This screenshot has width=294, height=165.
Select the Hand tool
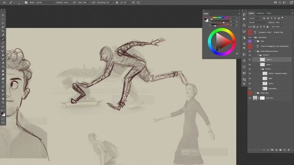click(x=3, y=99)
